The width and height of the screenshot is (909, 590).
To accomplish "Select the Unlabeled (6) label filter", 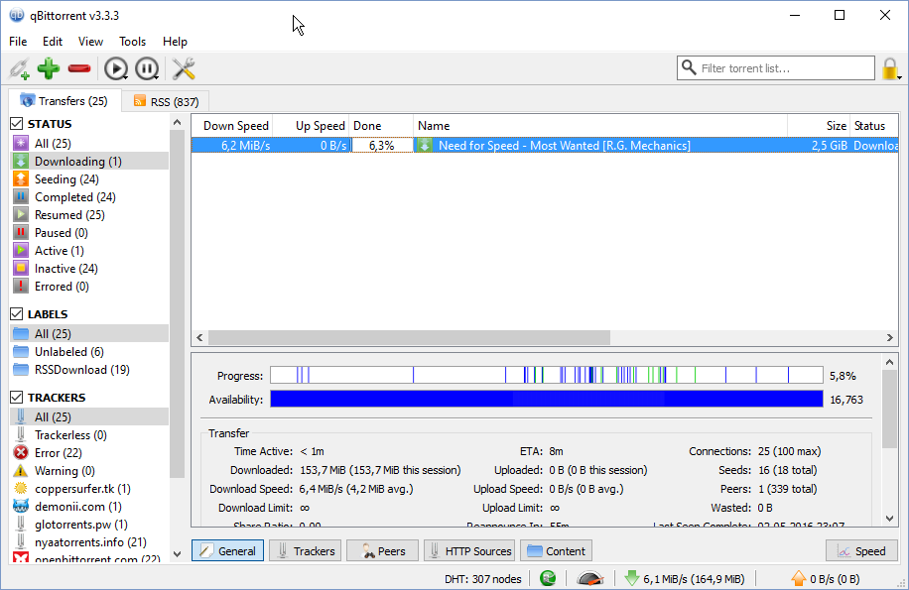I will [x=89, y=352].
